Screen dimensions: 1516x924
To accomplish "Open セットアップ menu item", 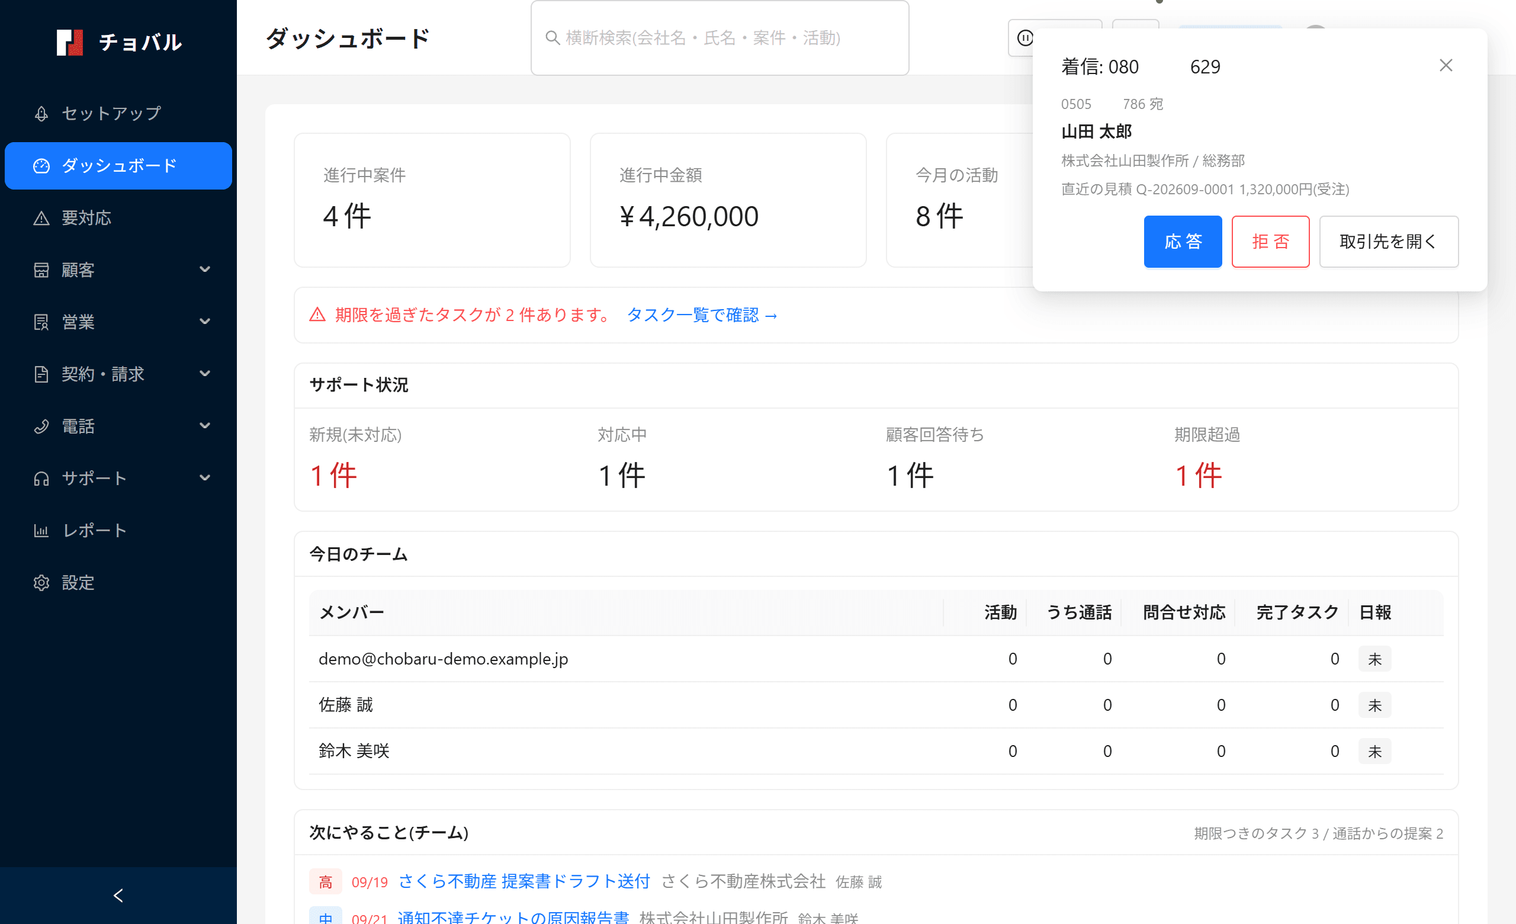I will click(x=118, y=114).
